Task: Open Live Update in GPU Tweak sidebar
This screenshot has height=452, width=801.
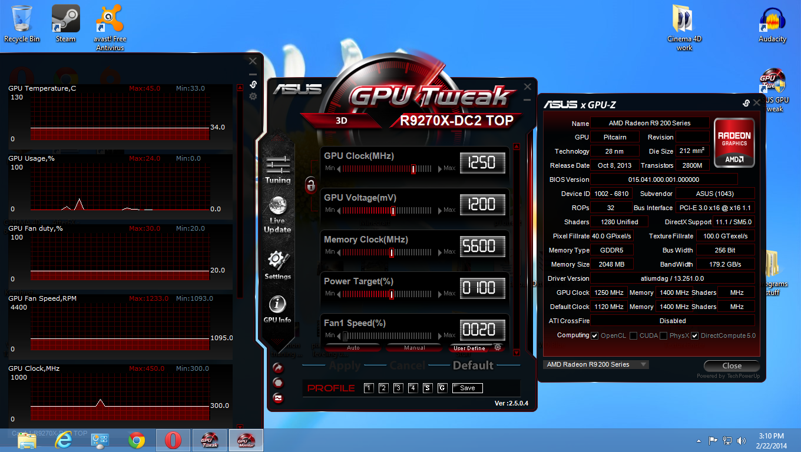Action: pos(277,215)
